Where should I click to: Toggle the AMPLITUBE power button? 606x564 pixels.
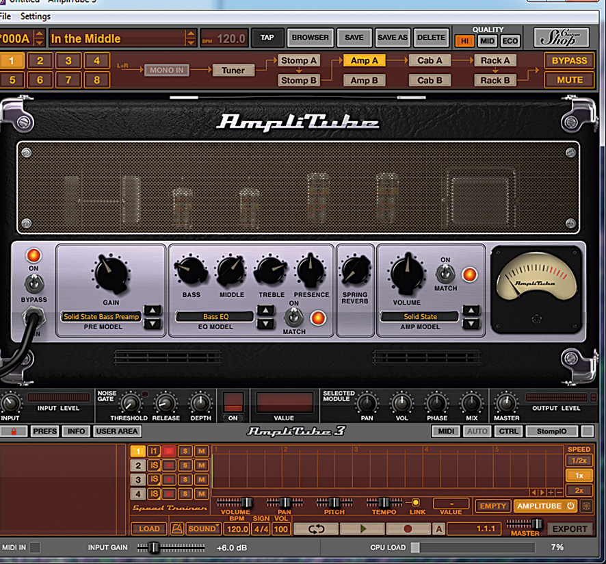571,506
